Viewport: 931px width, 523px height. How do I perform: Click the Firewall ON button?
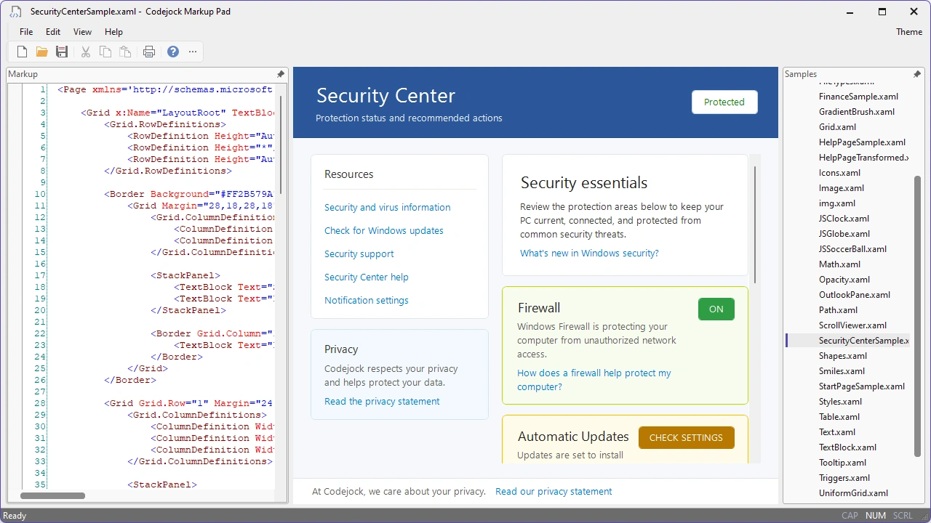(x=716, y=309)
